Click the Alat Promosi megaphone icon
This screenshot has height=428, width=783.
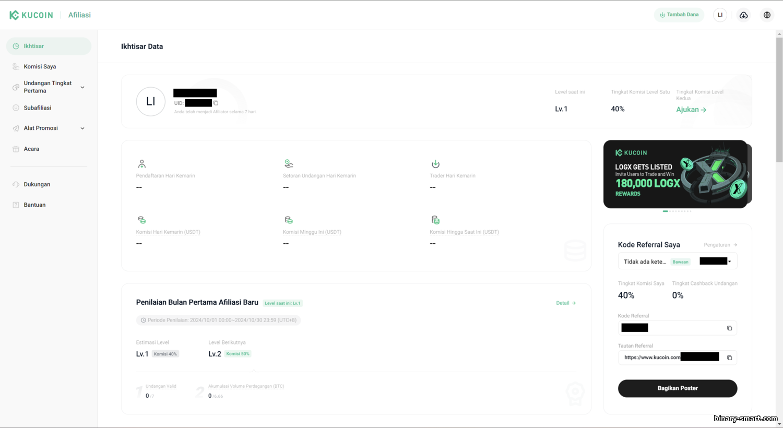pos(16,128)
